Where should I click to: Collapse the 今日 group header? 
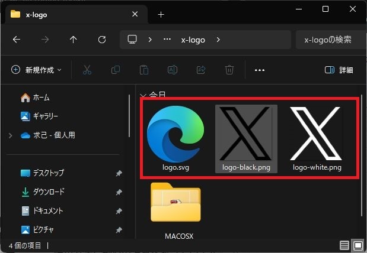143,95
